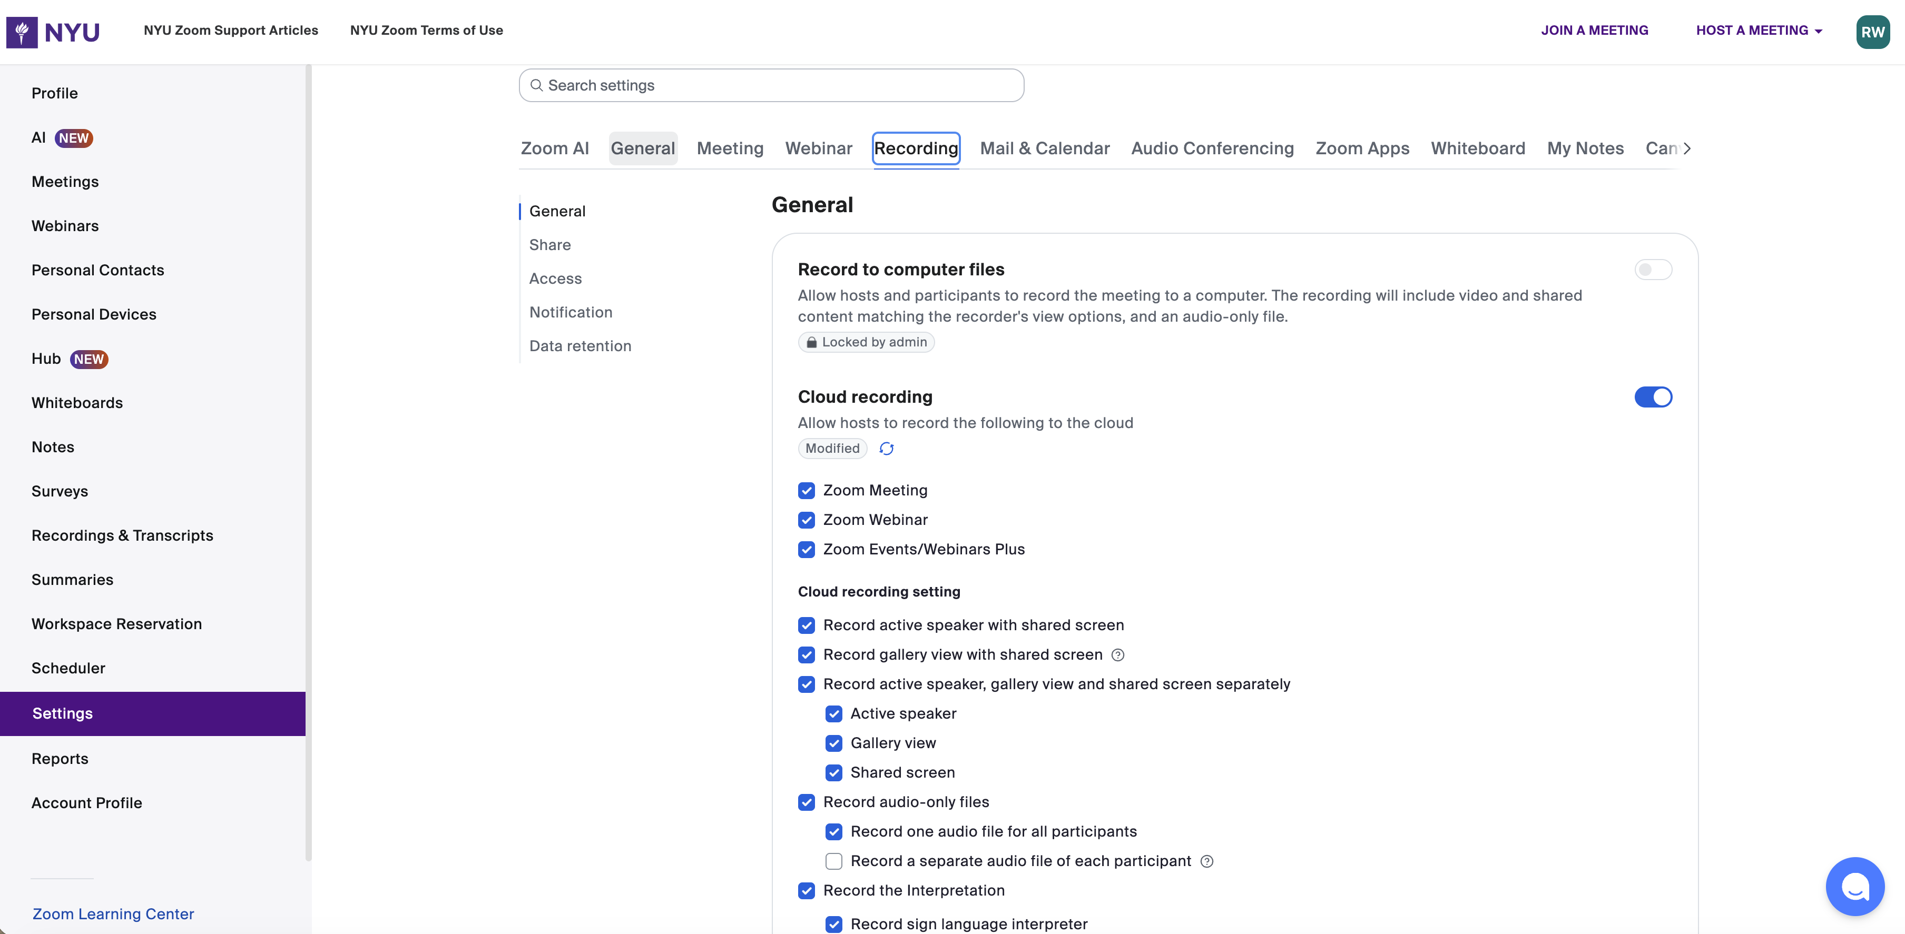Toggle Record to computer files switch
The image size is (1905, 934).
coord(1653,270)
